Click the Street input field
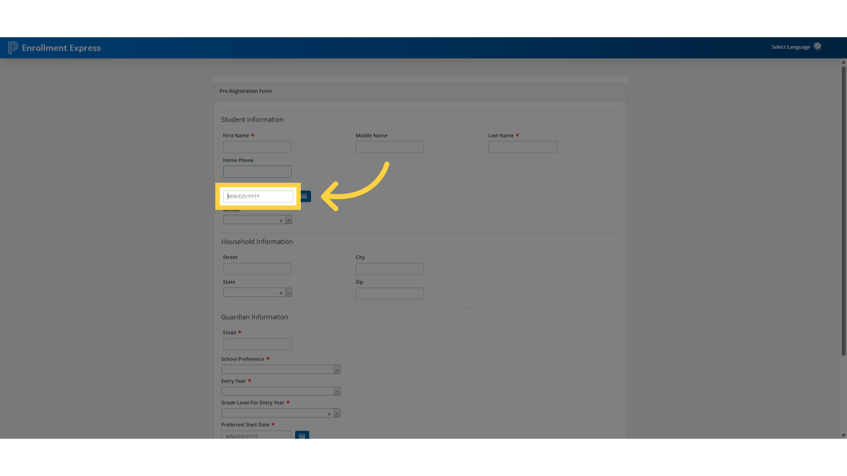 [257, 269]
